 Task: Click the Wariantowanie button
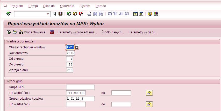pos(32,32)
